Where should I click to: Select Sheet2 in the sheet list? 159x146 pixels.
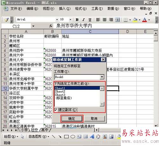[77, 91]
